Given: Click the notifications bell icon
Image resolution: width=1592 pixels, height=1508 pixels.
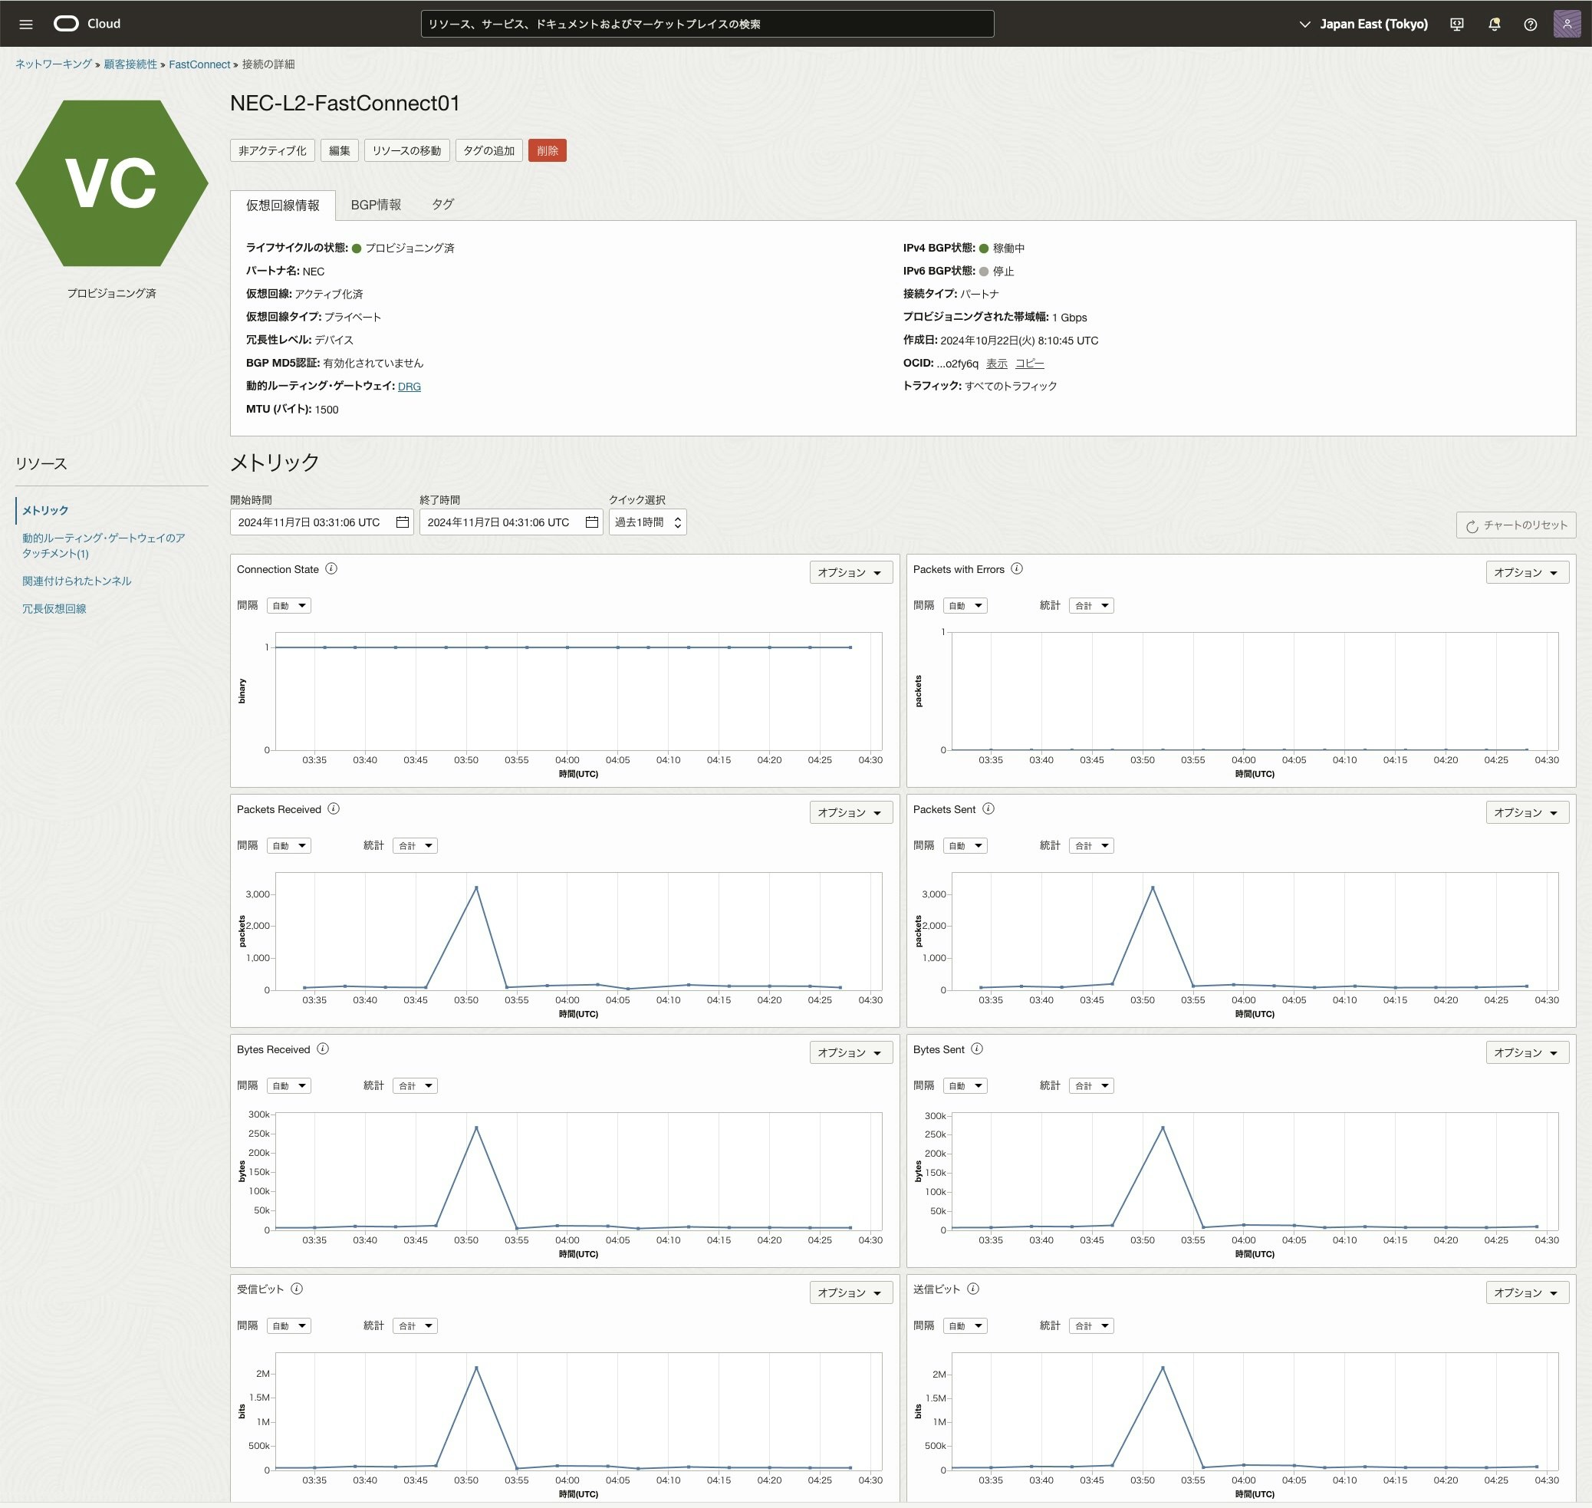Looking at the screenshot, I should coord(1494,24).
